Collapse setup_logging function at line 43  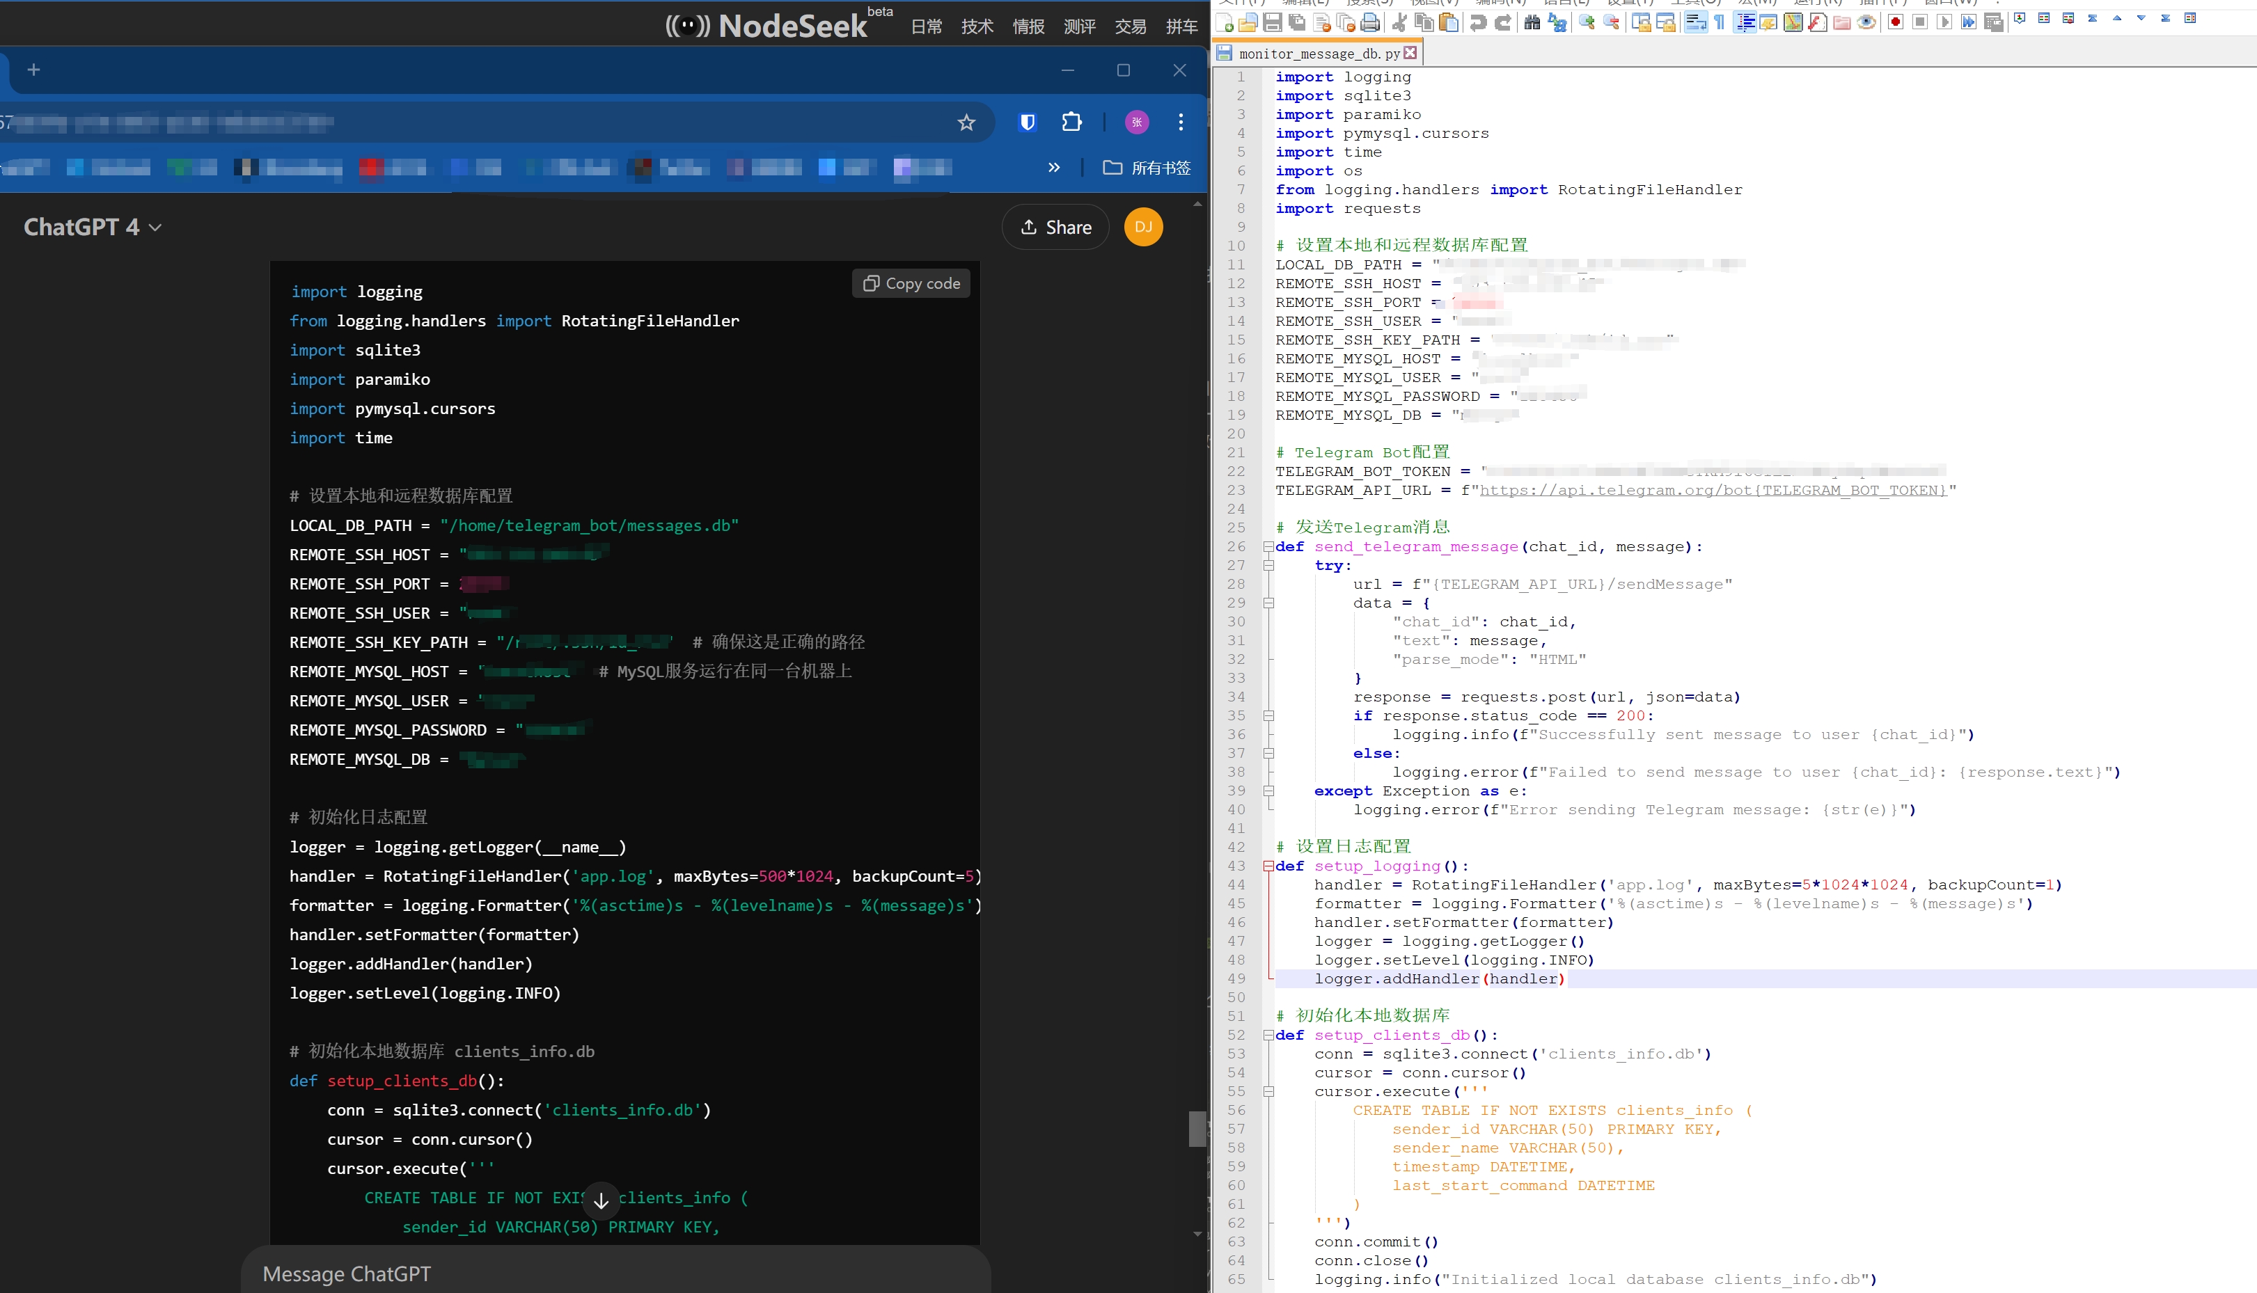[x=1268, y=866]
